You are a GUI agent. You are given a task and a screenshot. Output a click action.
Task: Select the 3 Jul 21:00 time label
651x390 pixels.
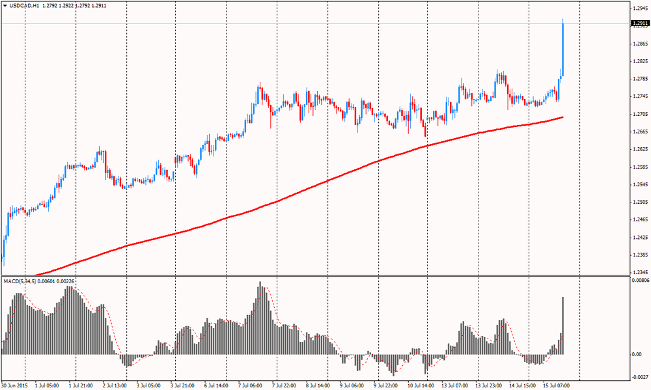(x=183, y=386)
